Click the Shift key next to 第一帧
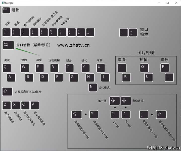Screen dimensions: 181x151 (x=115, y=101)
